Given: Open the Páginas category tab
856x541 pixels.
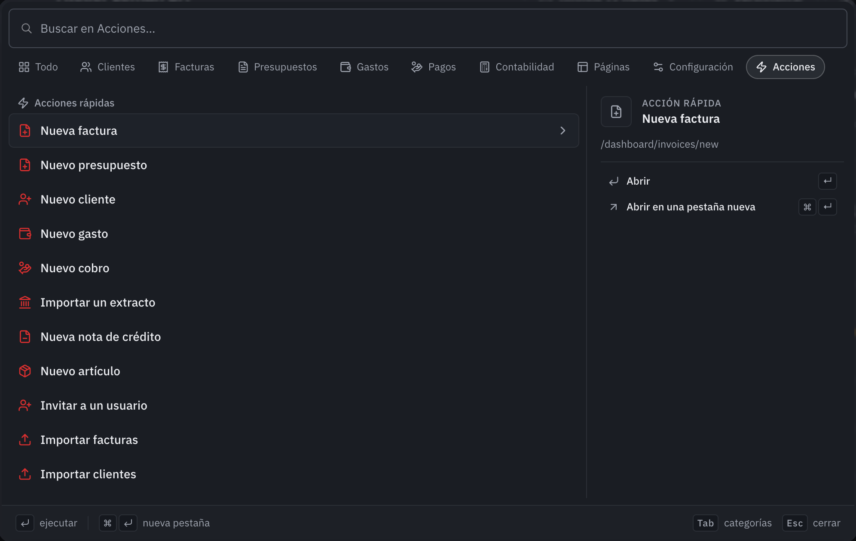Looking at the screenshot, I should (x=603, y=67).
